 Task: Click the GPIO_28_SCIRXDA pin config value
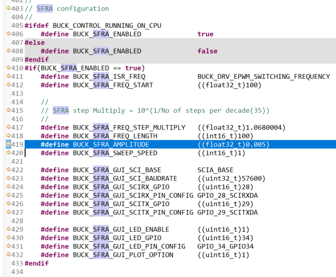[227, 195]
